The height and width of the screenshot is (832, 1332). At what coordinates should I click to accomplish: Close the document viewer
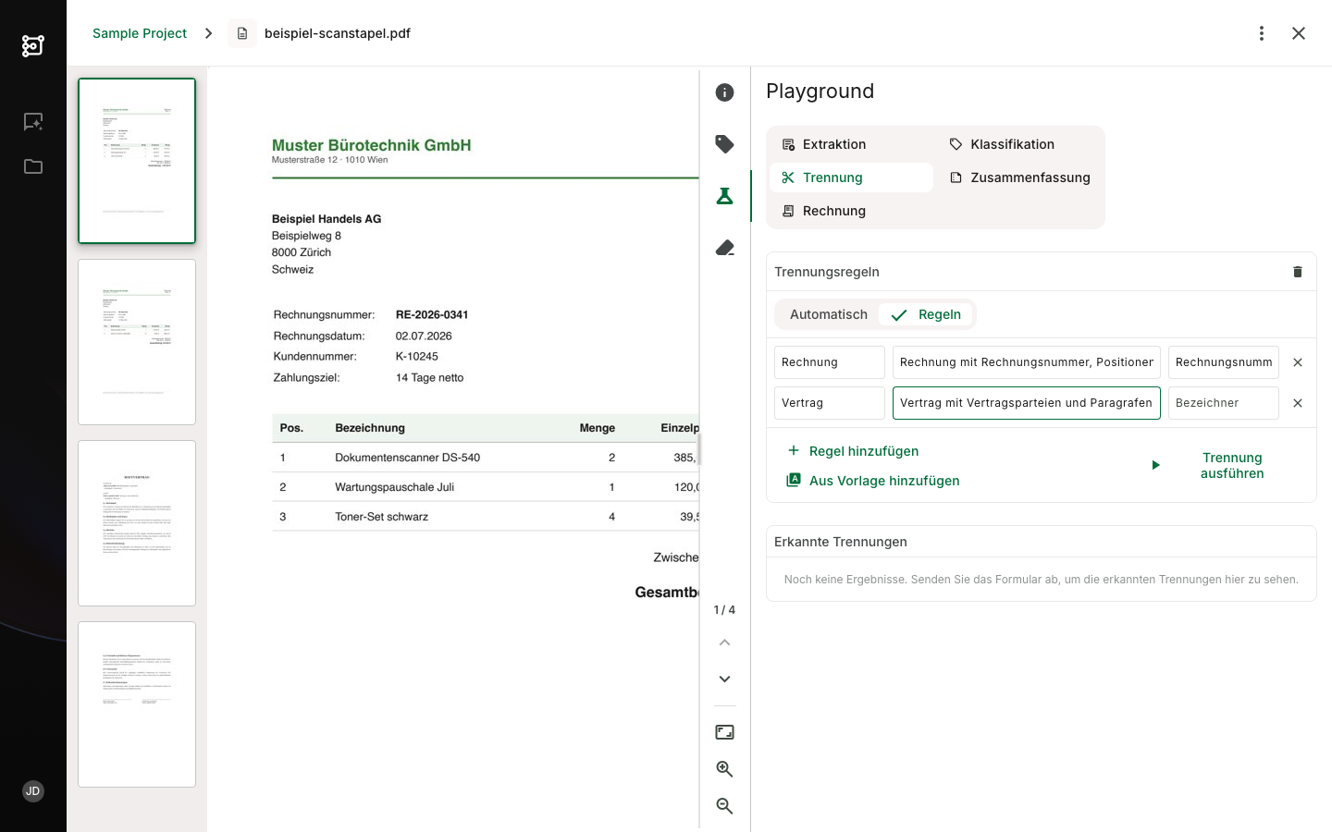point(1299,33)
